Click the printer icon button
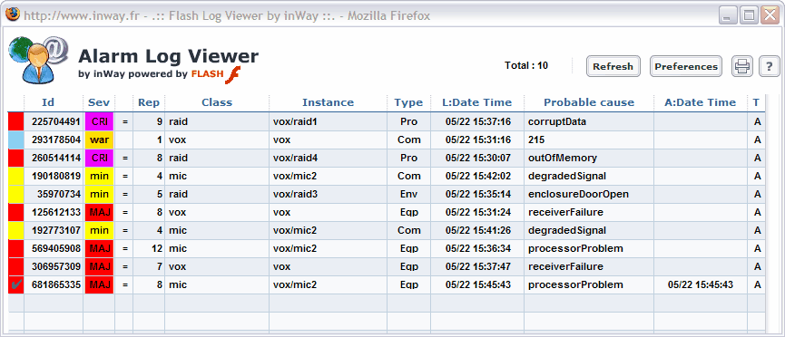Image resolution: width=785 pixels, height=337 pixels. (742, 66)
